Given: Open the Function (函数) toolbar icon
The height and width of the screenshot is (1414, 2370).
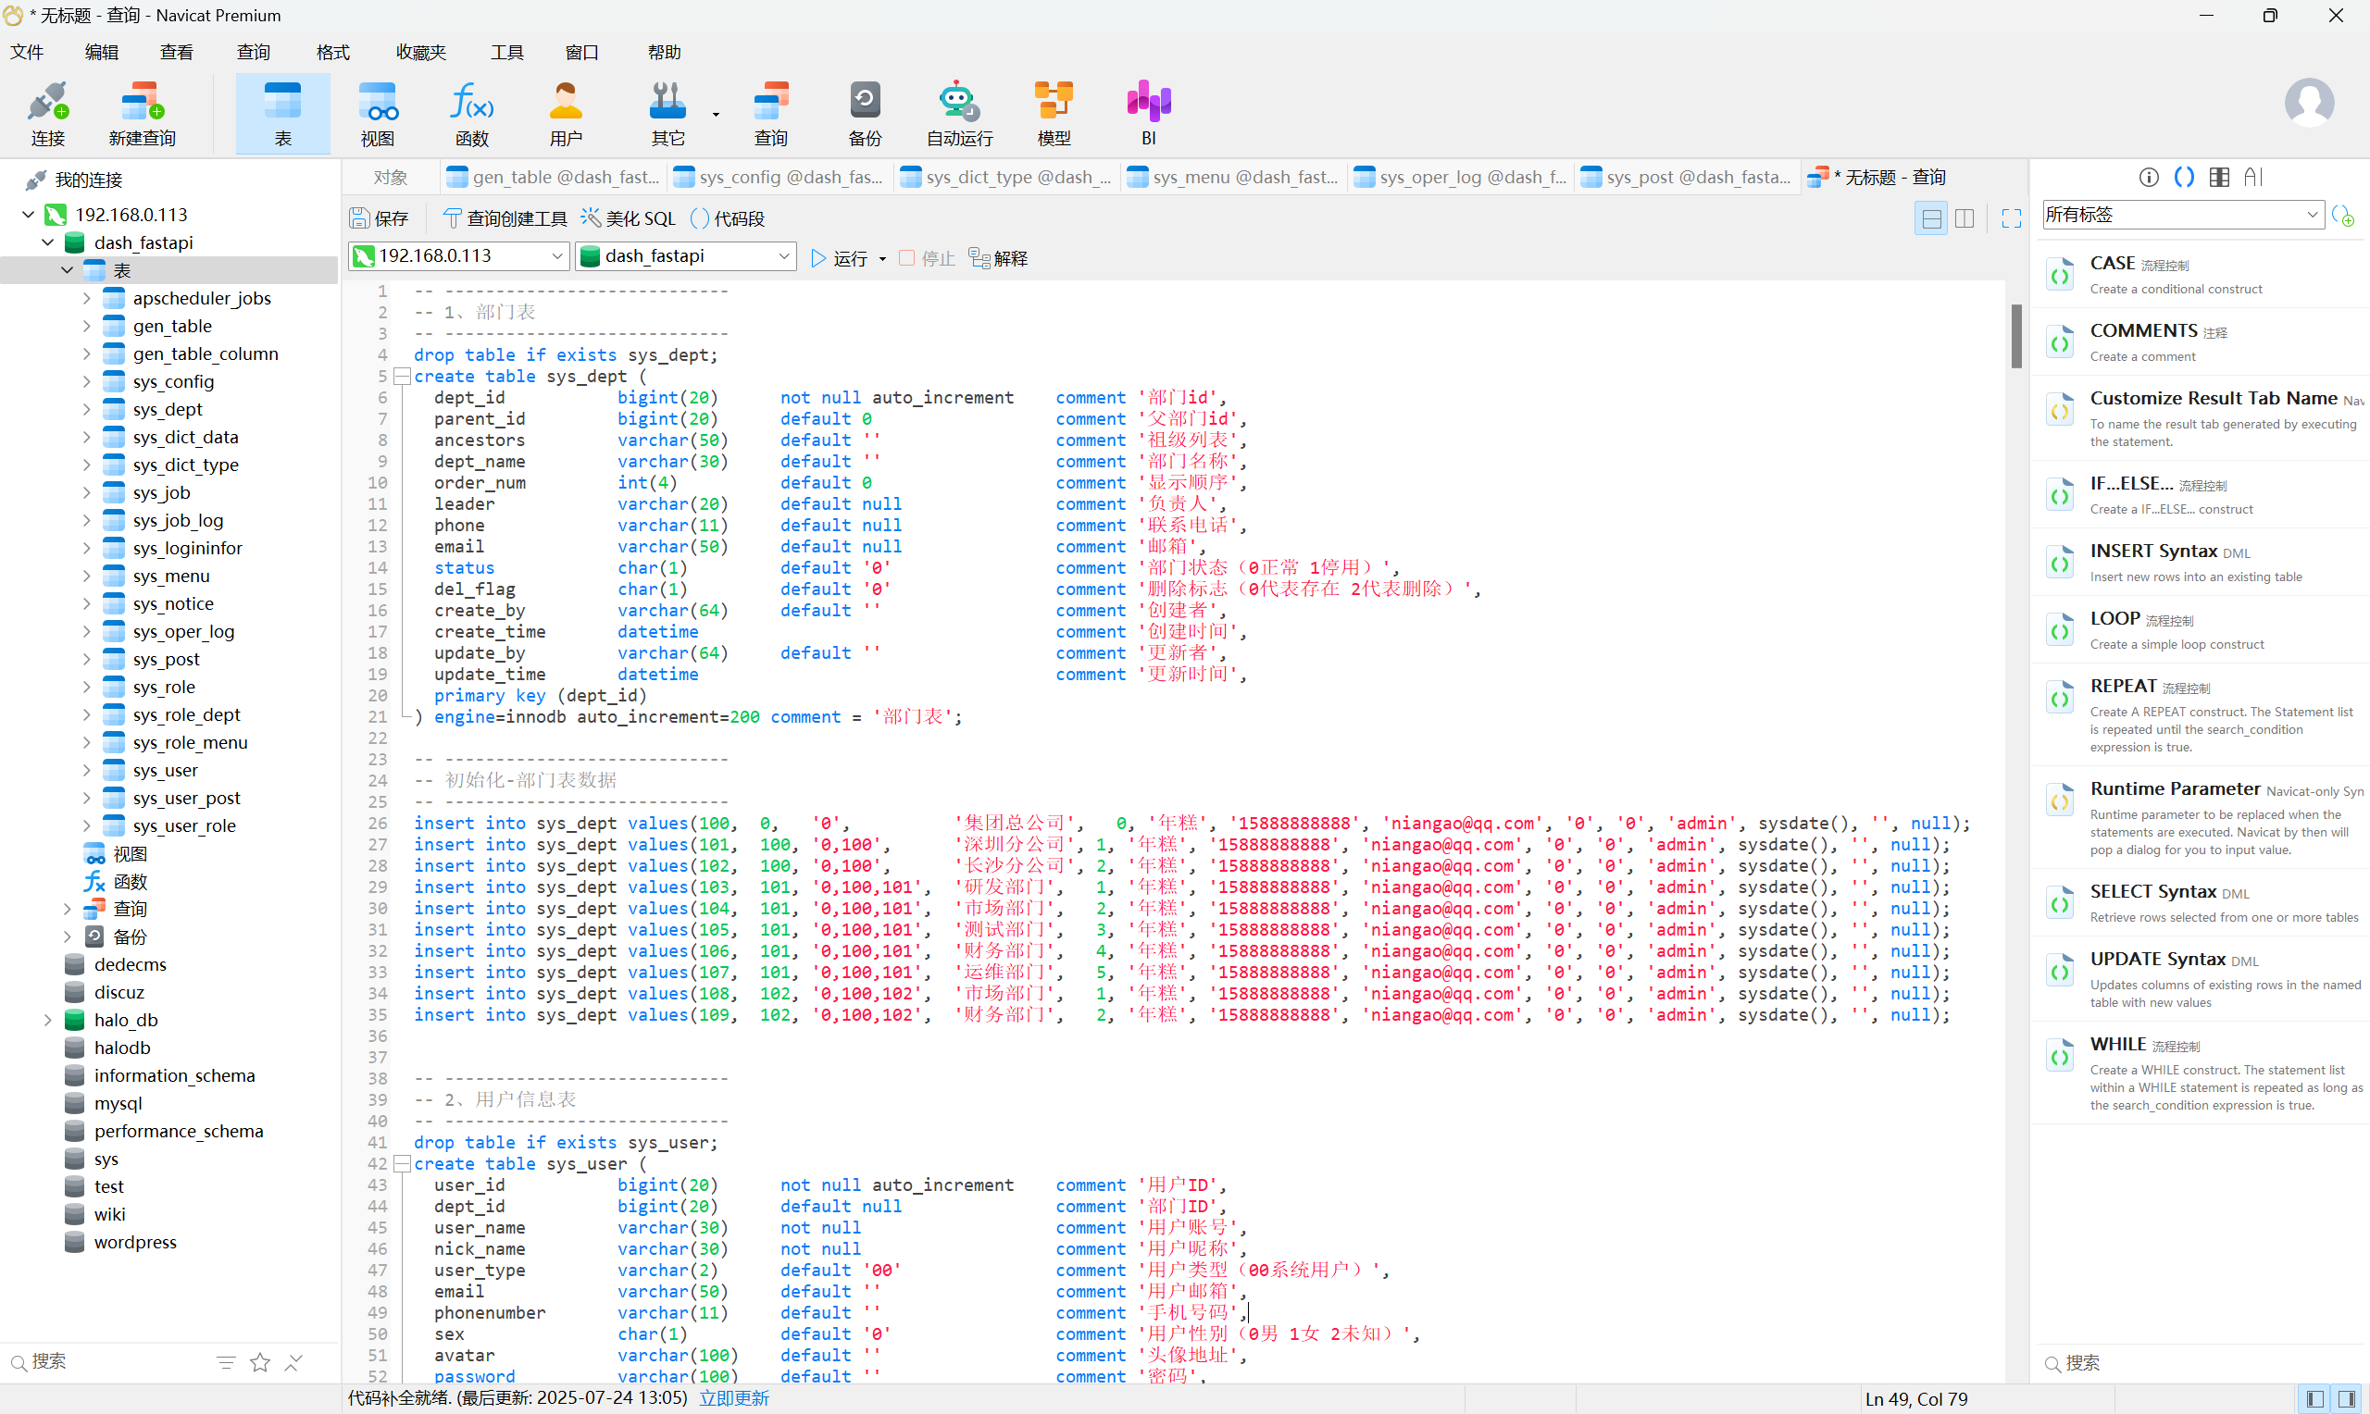Looking at the screenshot, I should [x=472, y=115].
